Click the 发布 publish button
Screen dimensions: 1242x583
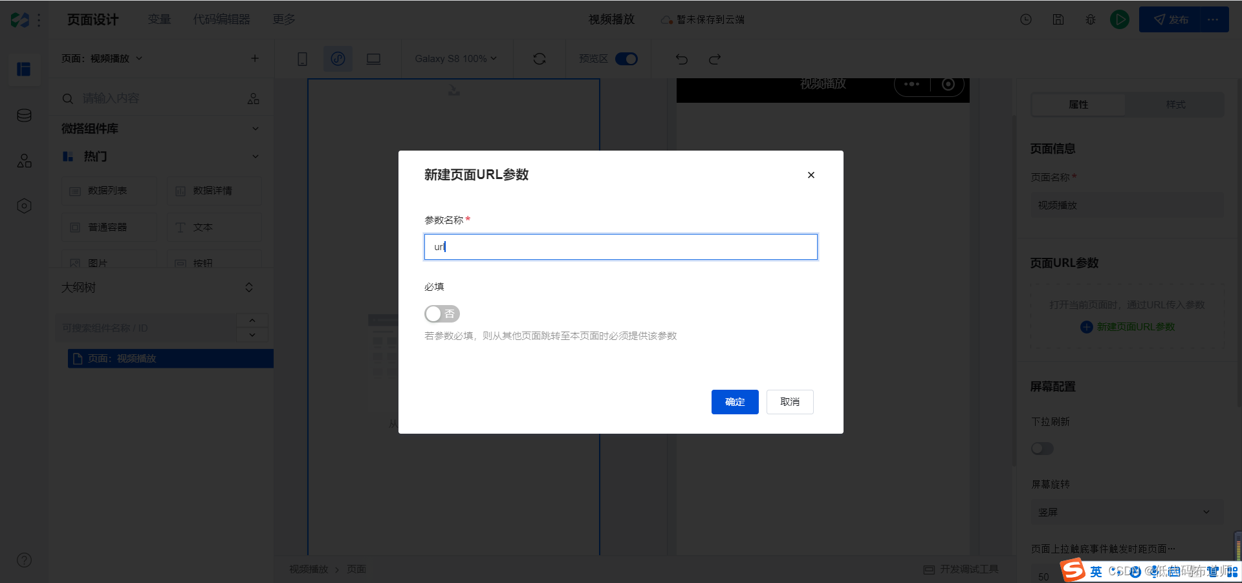(1170, 19)
